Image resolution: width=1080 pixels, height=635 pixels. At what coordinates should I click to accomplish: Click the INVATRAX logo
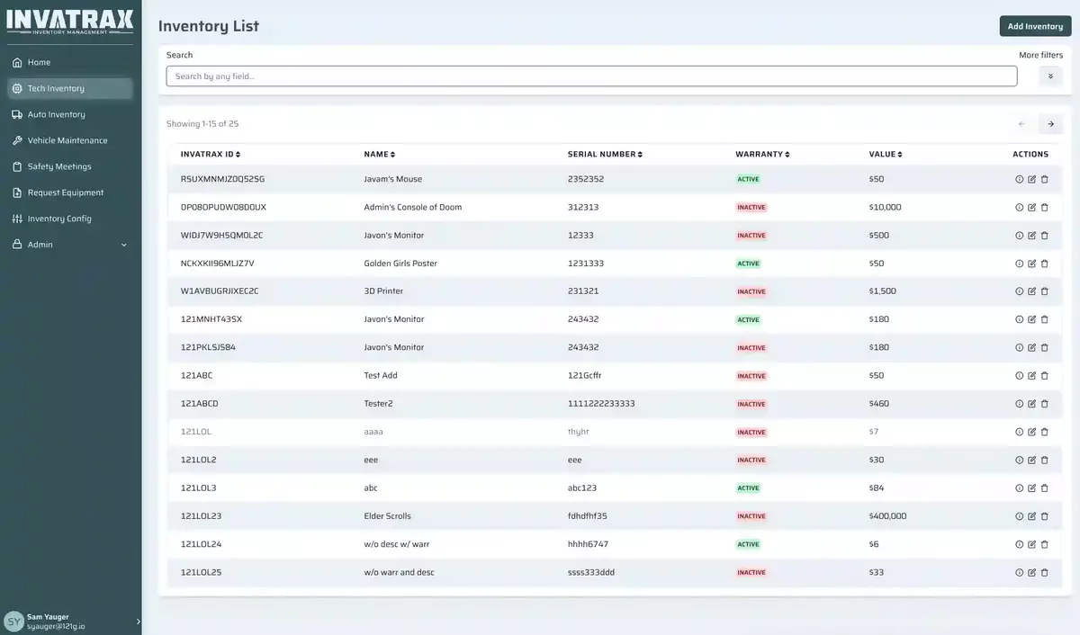coord(70,20)
